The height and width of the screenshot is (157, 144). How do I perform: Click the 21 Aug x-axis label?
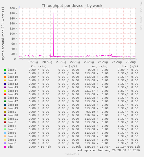61,62
